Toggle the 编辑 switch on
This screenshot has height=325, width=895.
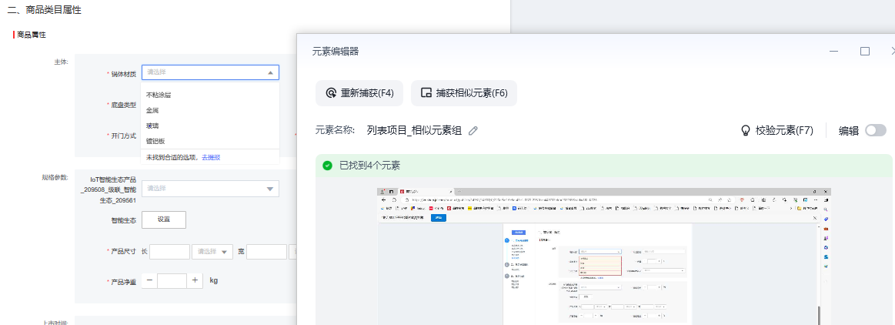coord(875,131)
